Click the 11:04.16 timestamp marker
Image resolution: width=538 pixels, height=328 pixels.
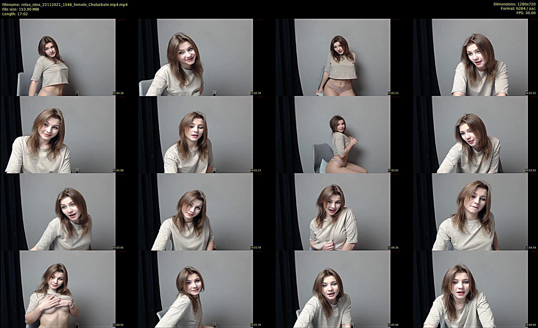(x=393, y=248)
